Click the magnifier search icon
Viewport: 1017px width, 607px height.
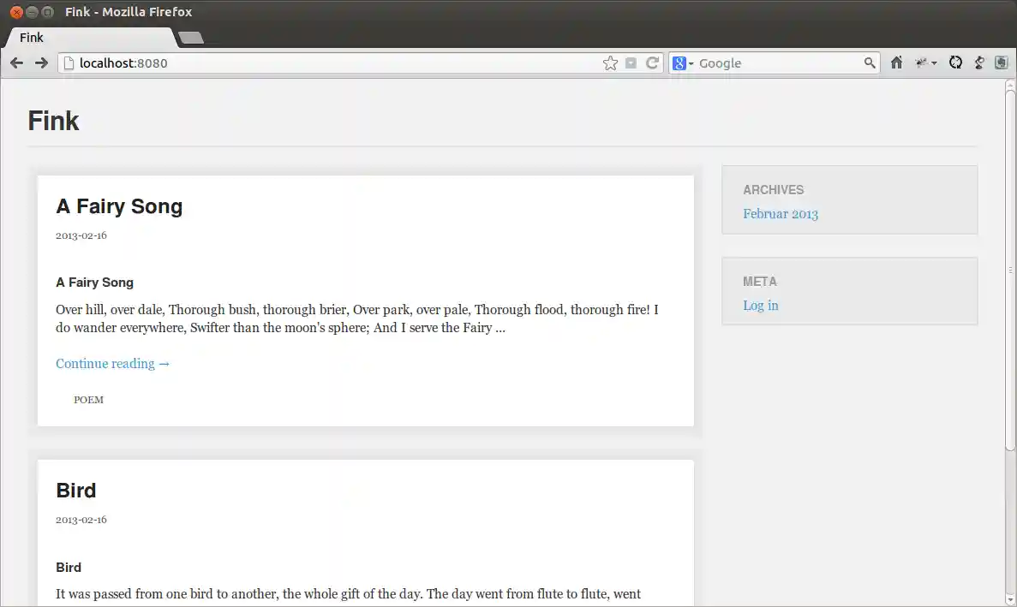point(870,62)
